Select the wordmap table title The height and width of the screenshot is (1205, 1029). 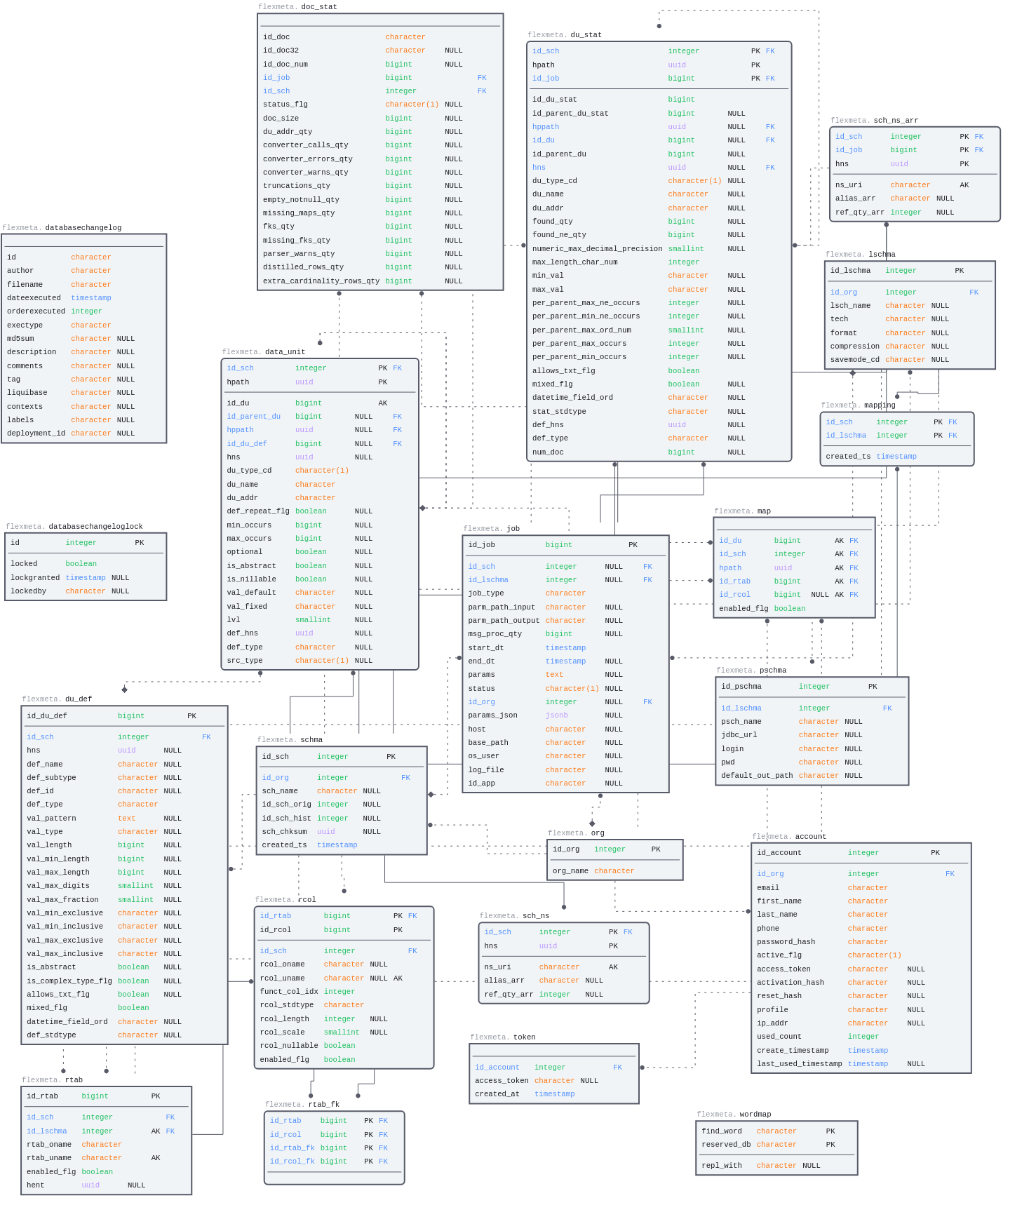(x=755, y=1115)
